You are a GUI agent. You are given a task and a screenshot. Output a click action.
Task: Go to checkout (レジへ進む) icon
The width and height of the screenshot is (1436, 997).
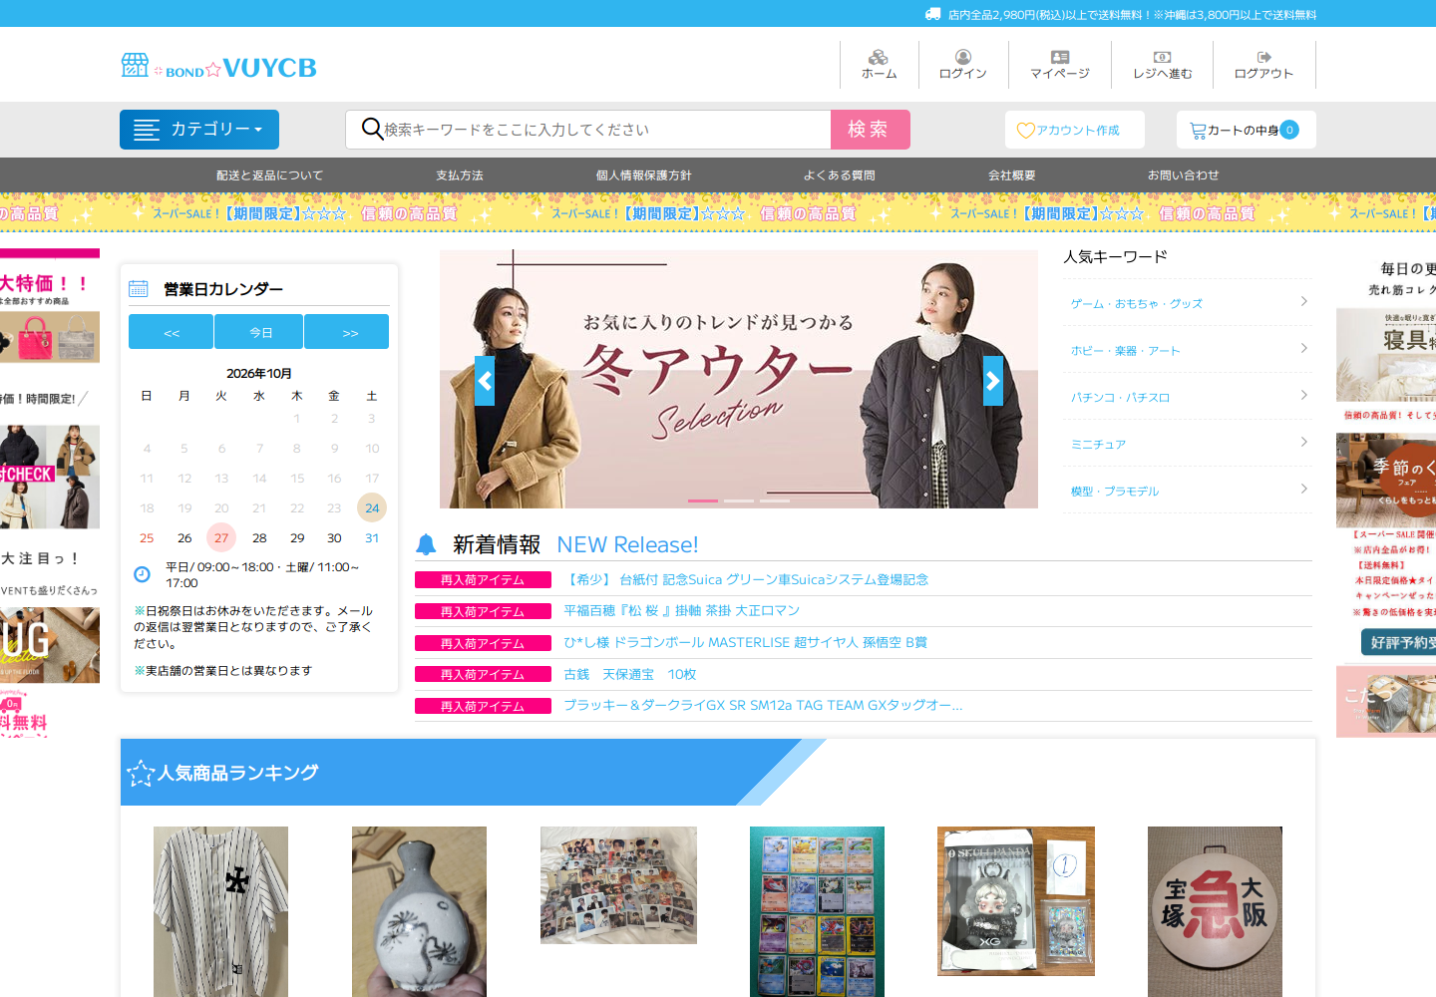point(1162,57)
